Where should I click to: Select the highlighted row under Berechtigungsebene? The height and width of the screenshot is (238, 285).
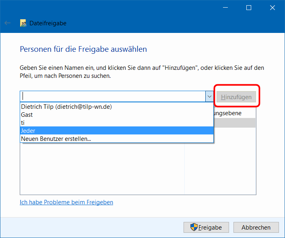234,123
